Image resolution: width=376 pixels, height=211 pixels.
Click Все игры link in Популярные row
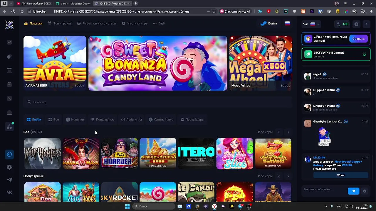(265, 176)
